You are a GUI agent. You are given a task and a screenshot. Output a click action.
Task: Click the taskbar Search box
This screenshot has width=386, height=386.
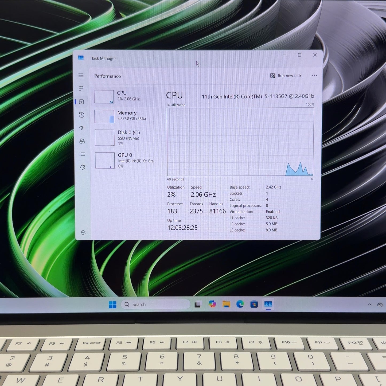pyautogui.click(x=155, y=304)
